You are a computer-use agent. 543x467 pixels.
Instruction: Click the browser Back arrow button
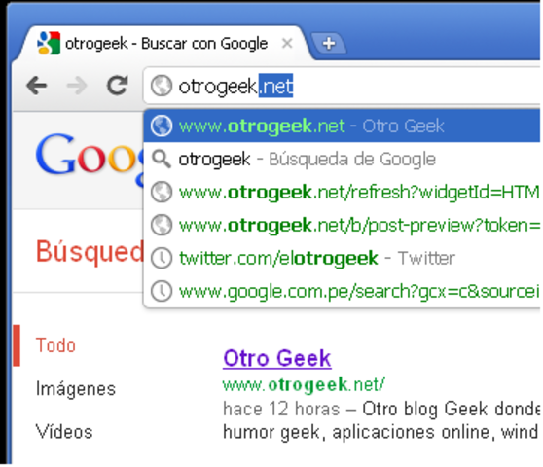(x=37, y=86)
